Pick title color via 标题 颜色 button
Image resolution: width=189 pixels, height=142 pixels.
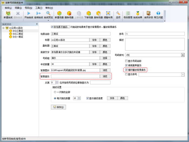pos(105,40)
